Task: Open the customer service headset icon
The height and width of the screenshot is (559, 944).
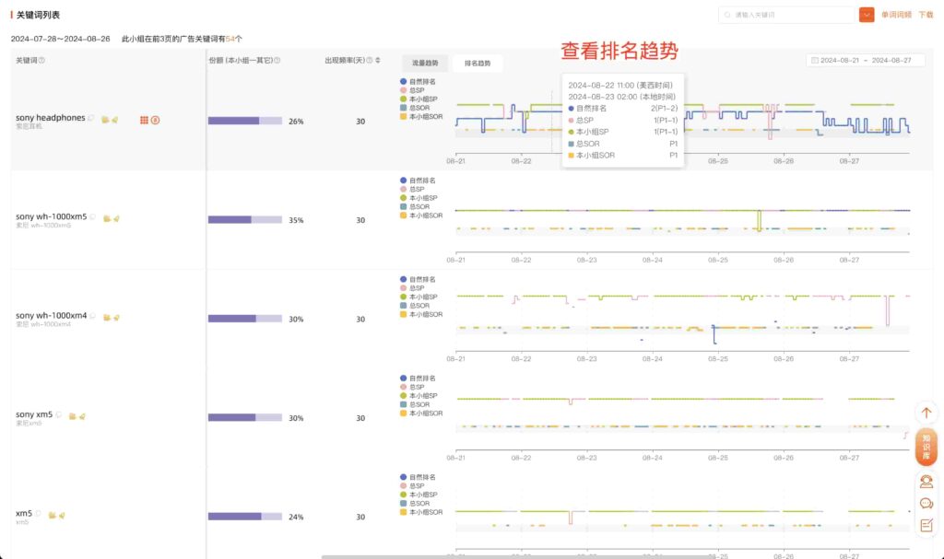Action: pyautogui.click(x=926, y=481)
